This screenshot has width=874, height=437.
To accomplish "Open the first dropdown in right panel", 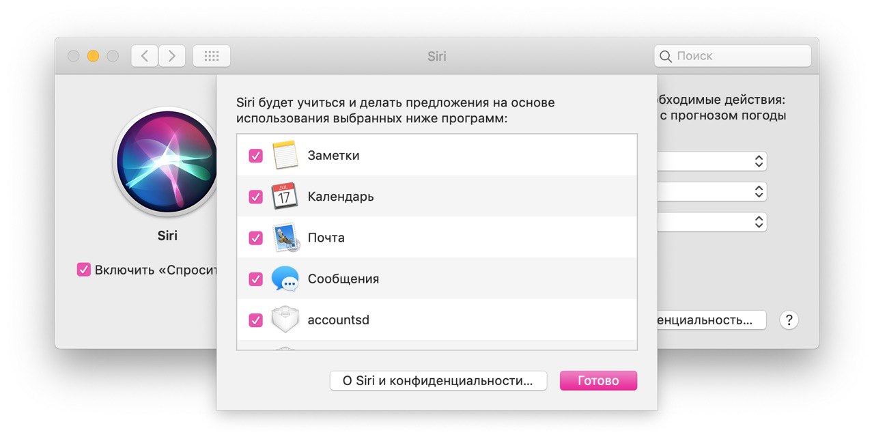I will pos(758,161).
